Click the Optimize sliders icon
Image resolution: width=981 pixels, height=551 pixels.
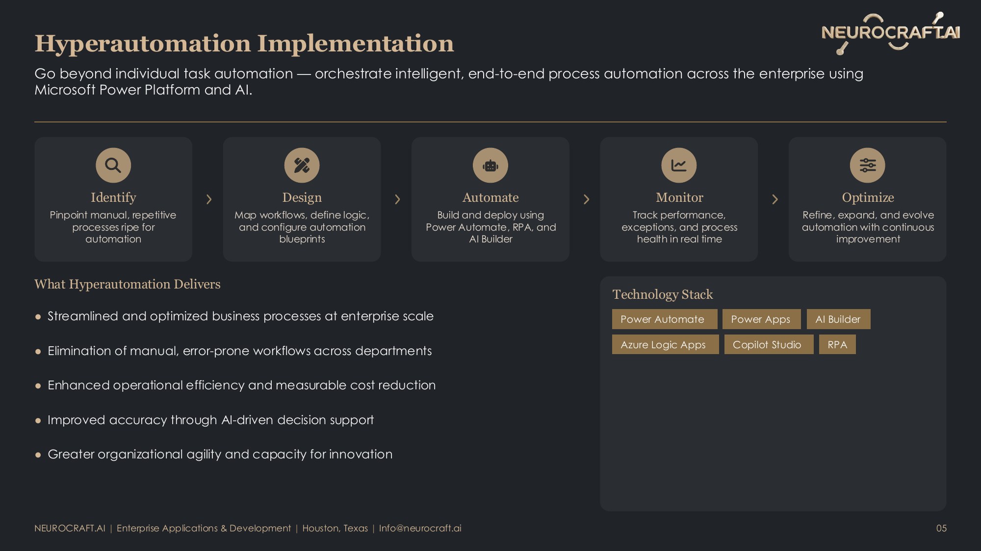(x=868, y=166)
